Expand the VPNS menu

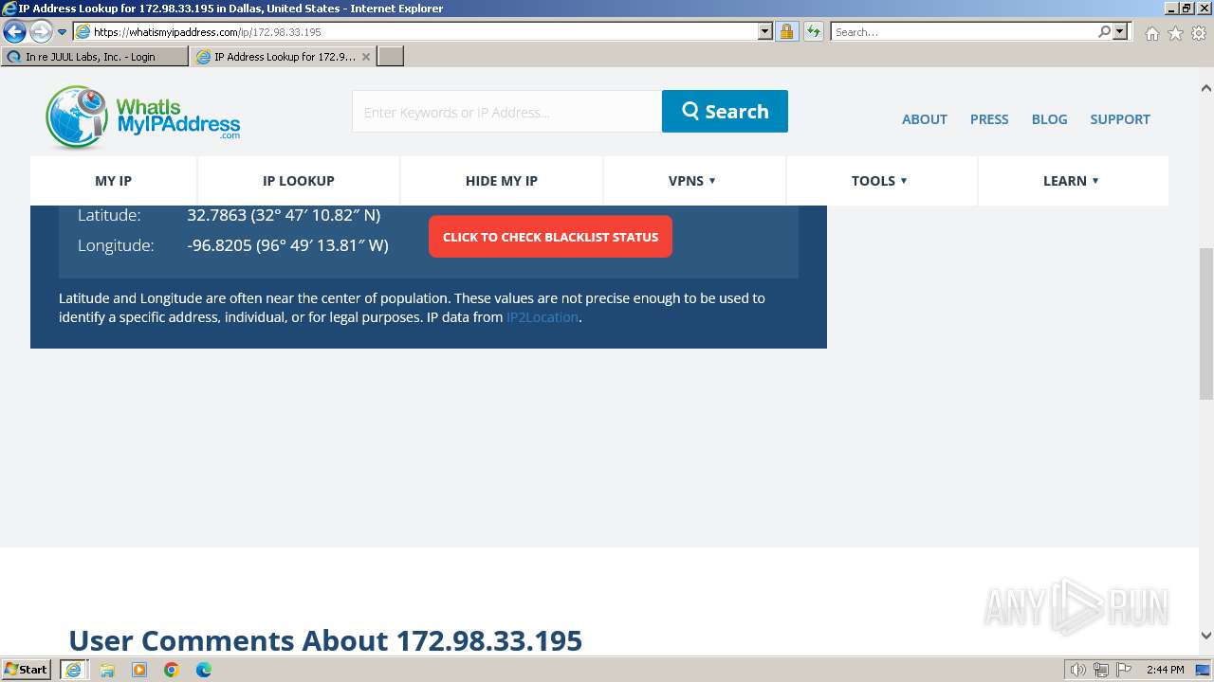tap(693, 181)
